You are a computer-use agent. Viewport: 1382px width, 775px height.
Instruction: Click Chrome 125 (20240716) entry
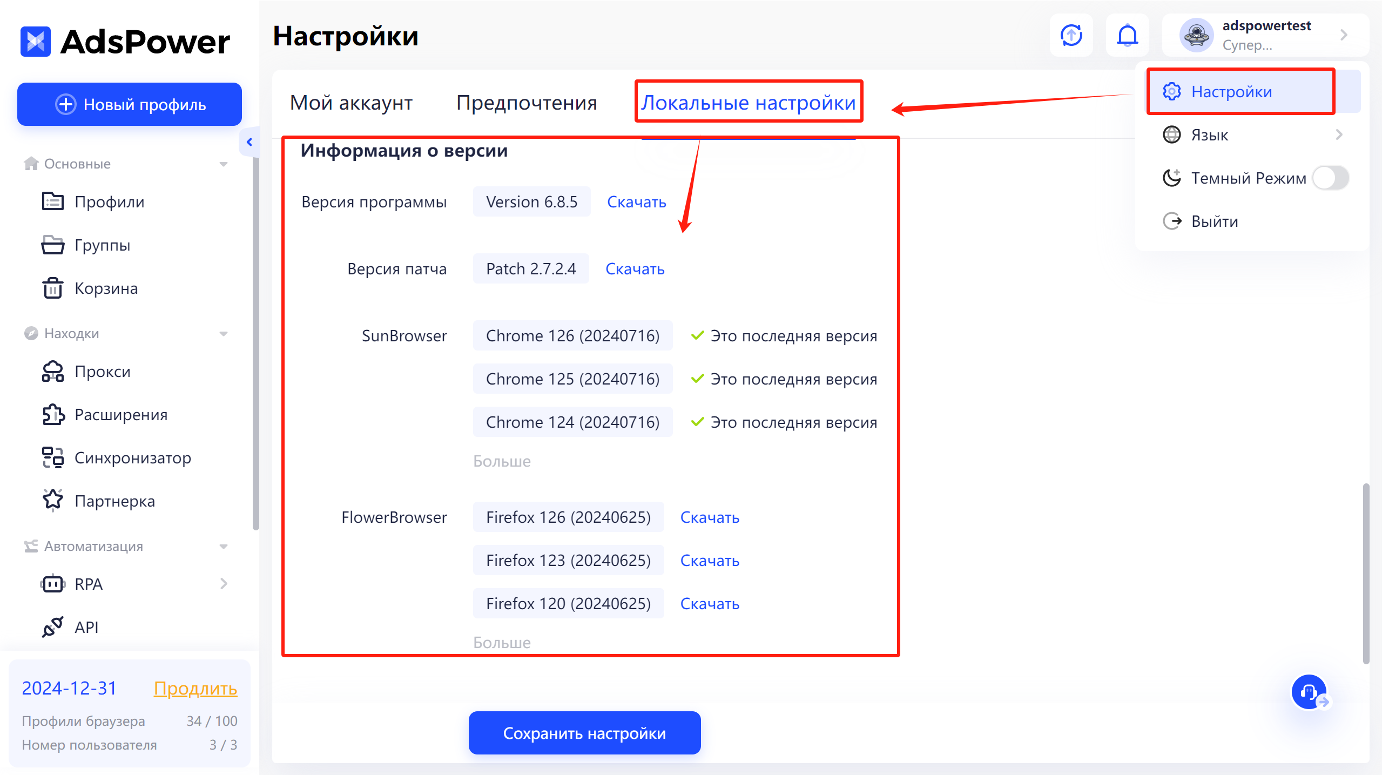(x=573, y=379)
